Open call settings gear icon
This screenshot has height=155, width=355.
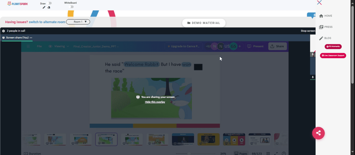(x=4, y=31)
